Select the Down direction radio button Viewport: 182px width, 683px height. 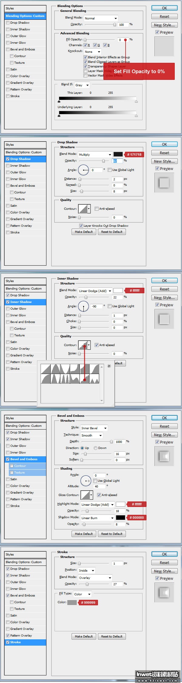(96, 448)
